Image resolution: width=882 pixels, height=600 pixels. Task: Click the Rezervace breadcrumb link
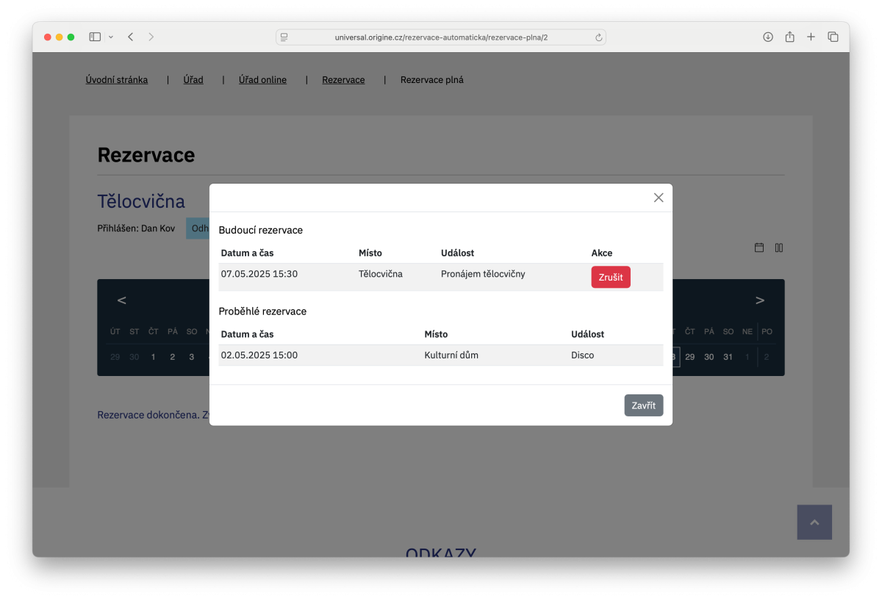[x=343, y=80]
